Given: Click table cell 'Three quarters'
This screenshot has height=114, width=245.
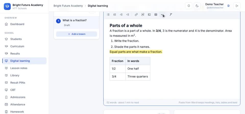Looking at the screenshot, I should tap(138, 77).
